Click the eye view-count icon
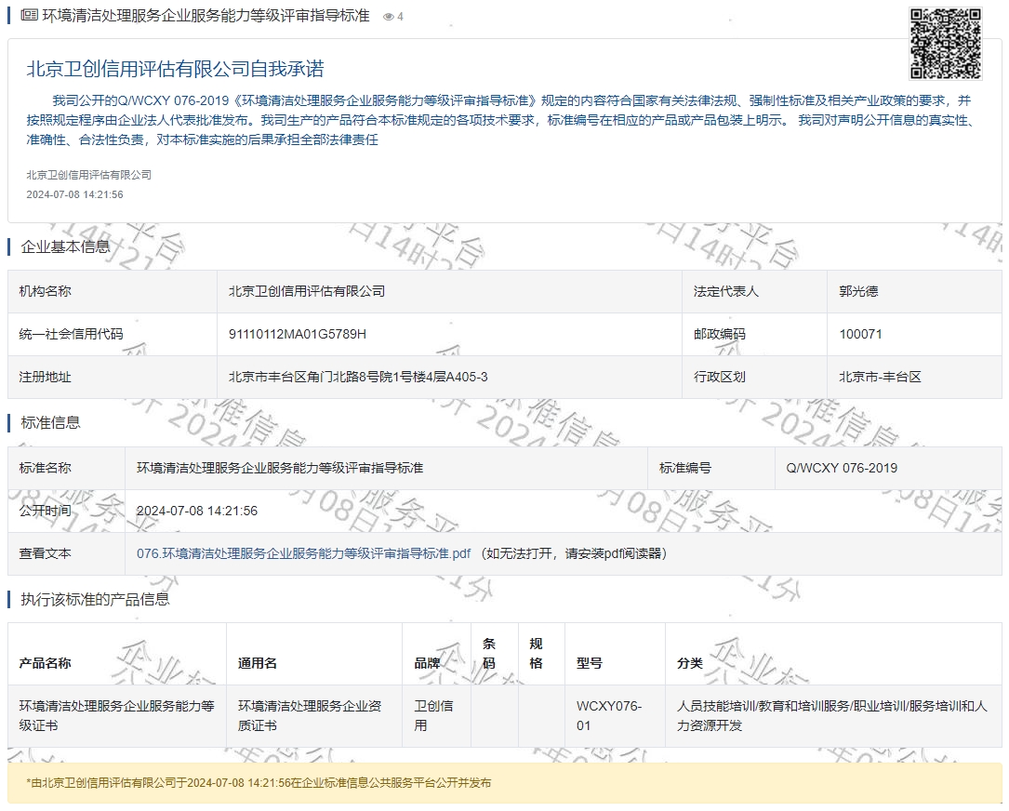The image size is (1009, 811). coord(388,17)
